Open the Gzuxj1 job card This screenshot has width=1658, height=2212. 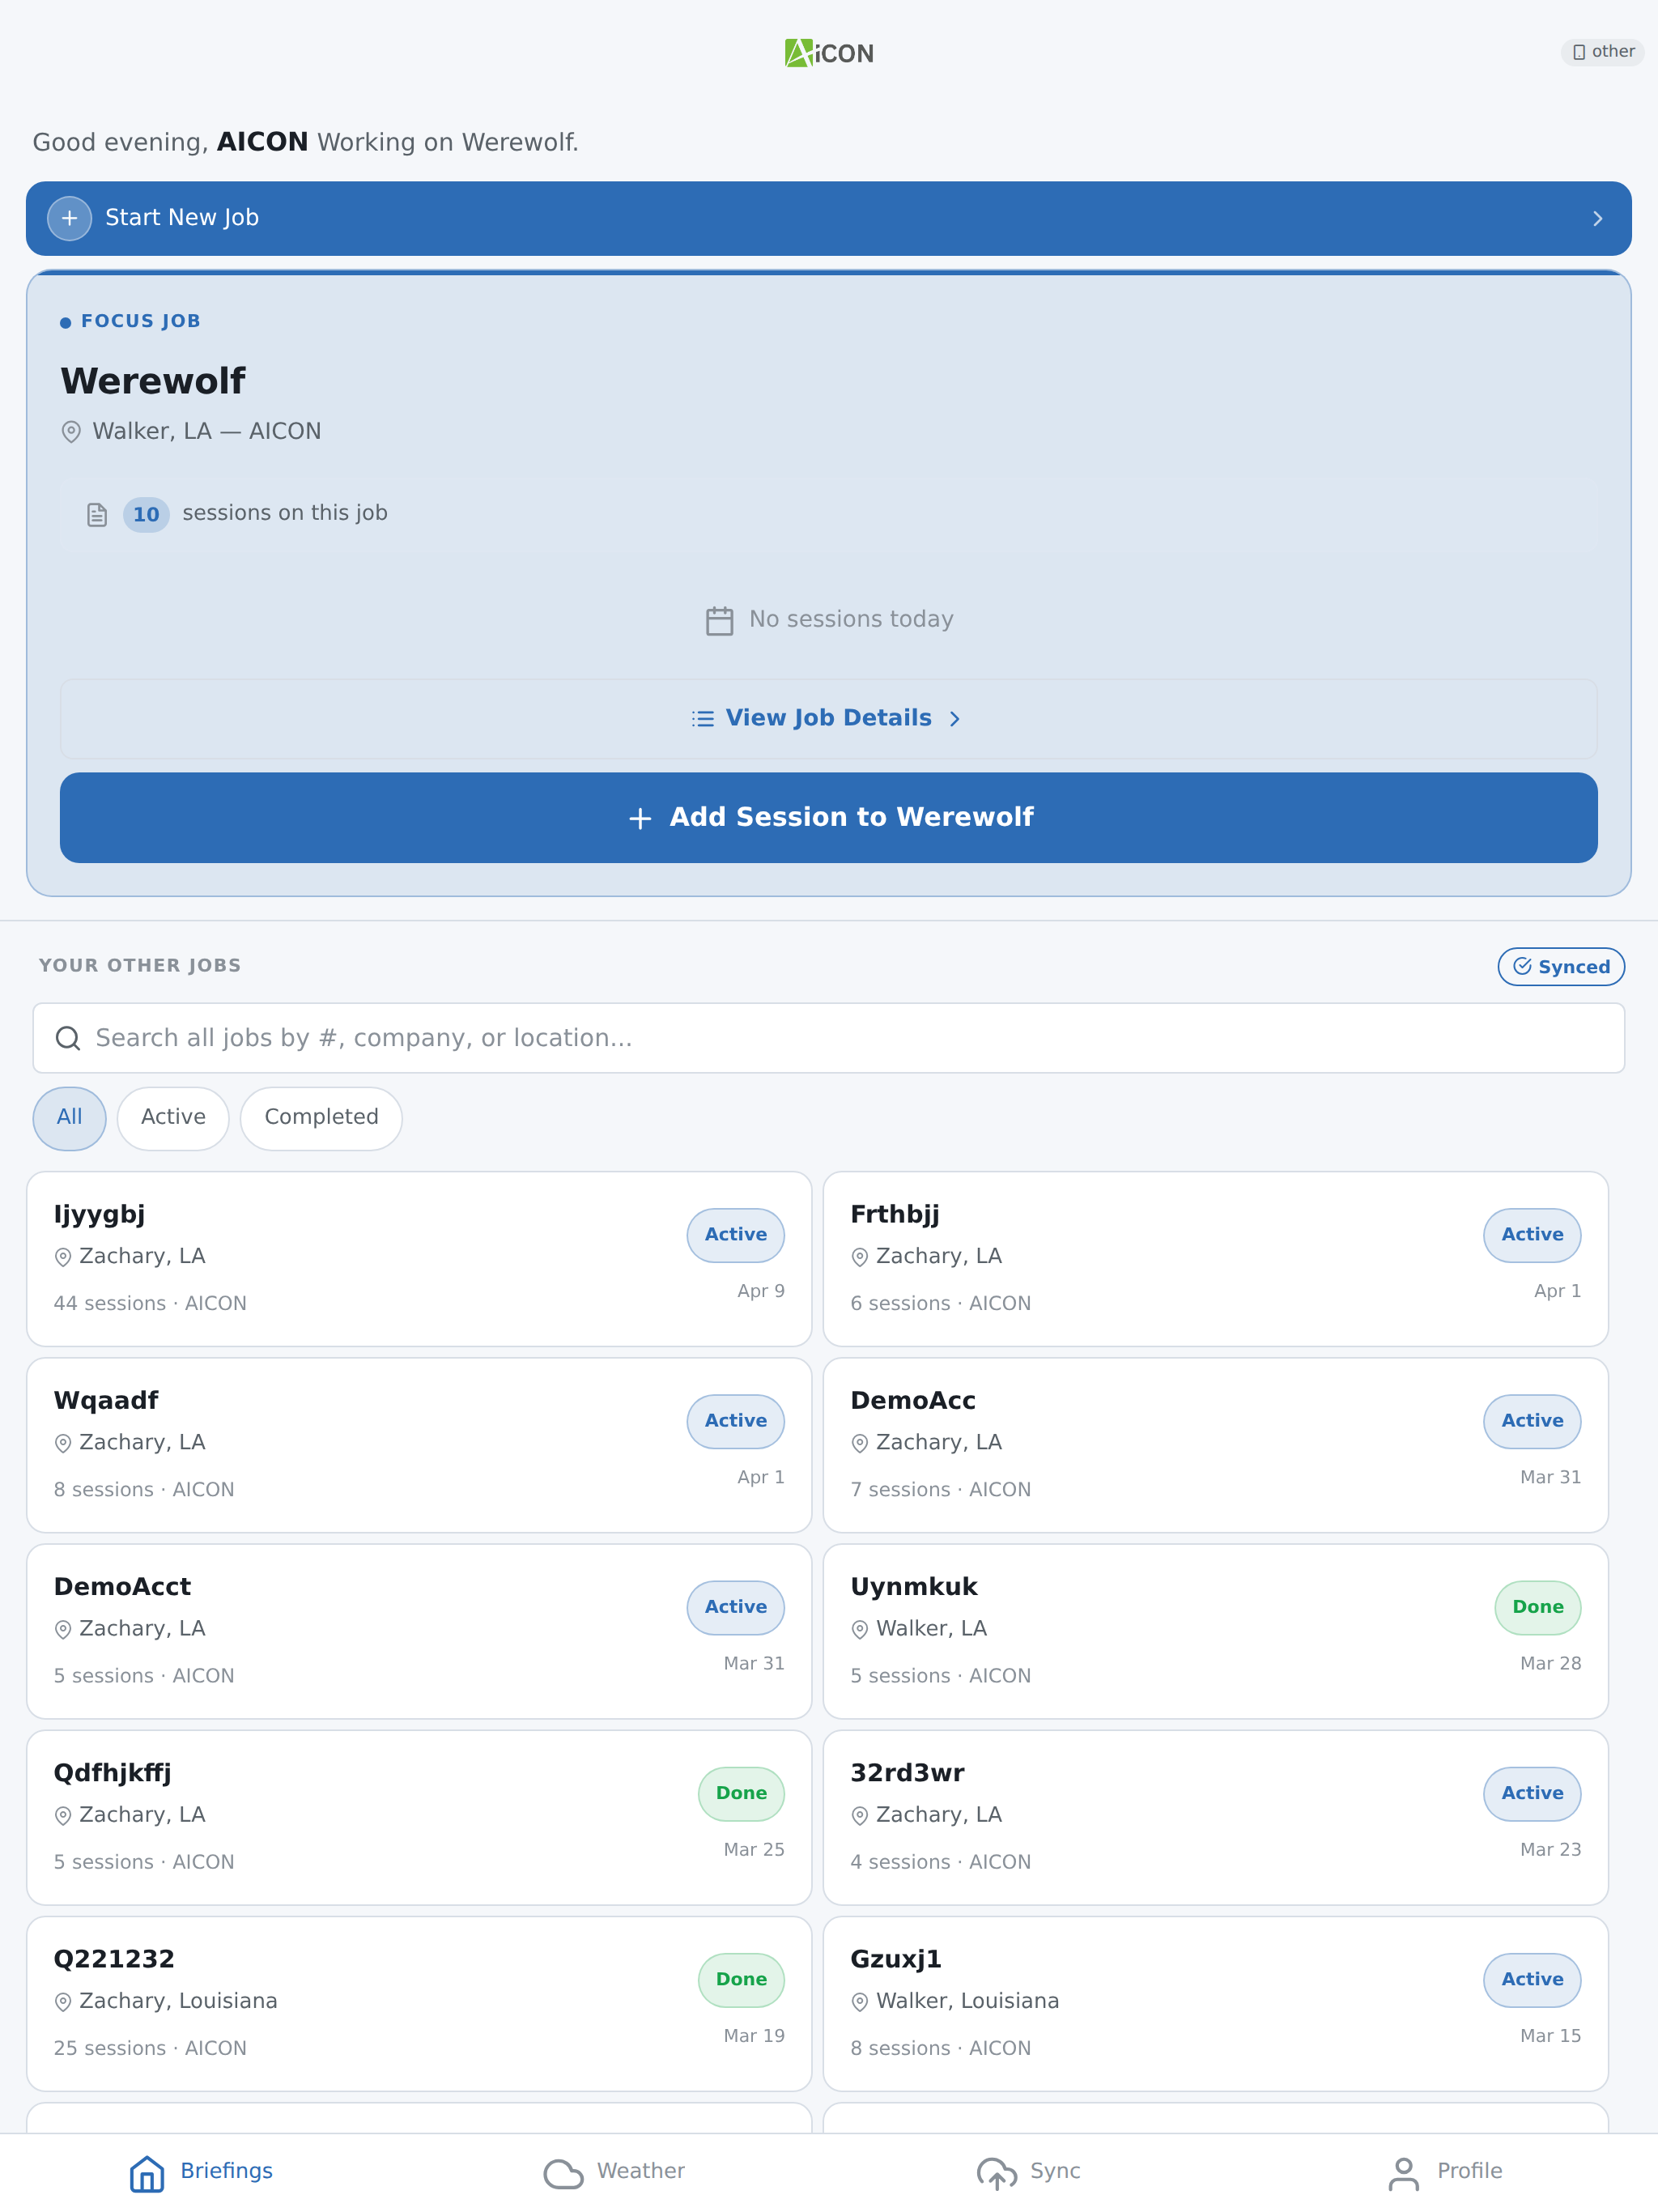click(x=1215, y=2003)
